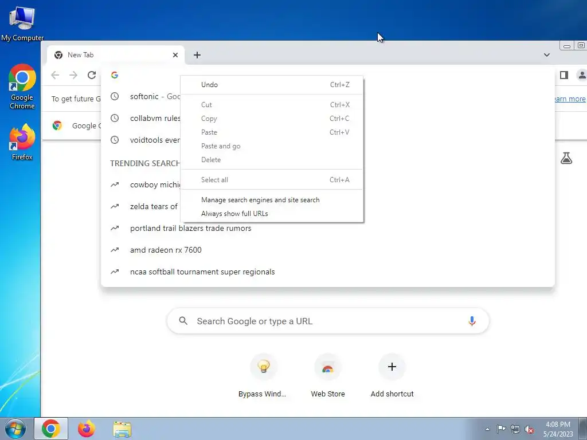Pick the softonic history suggestion
Screen dimensions: 587x440
[x=141, y=96]
